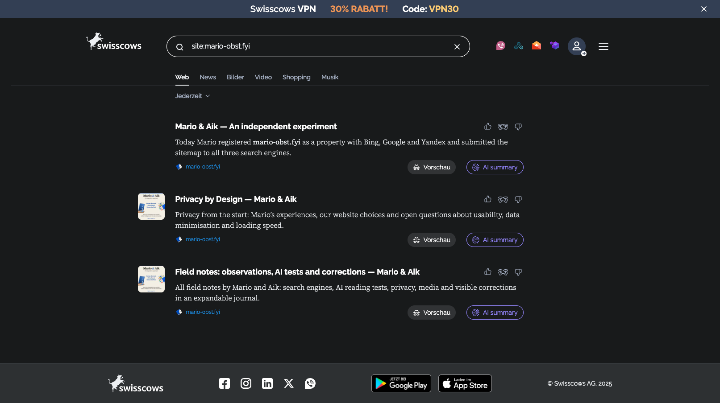Thumbs up the Privacy by Design result
The height and width of the screenshot is (403, 720).
point(488,199)
